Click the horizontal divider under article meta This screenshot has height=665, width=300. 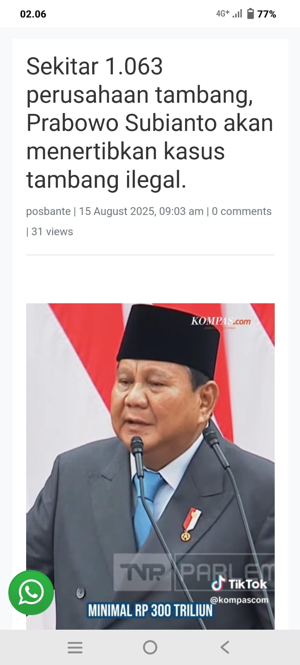[150, 254]
